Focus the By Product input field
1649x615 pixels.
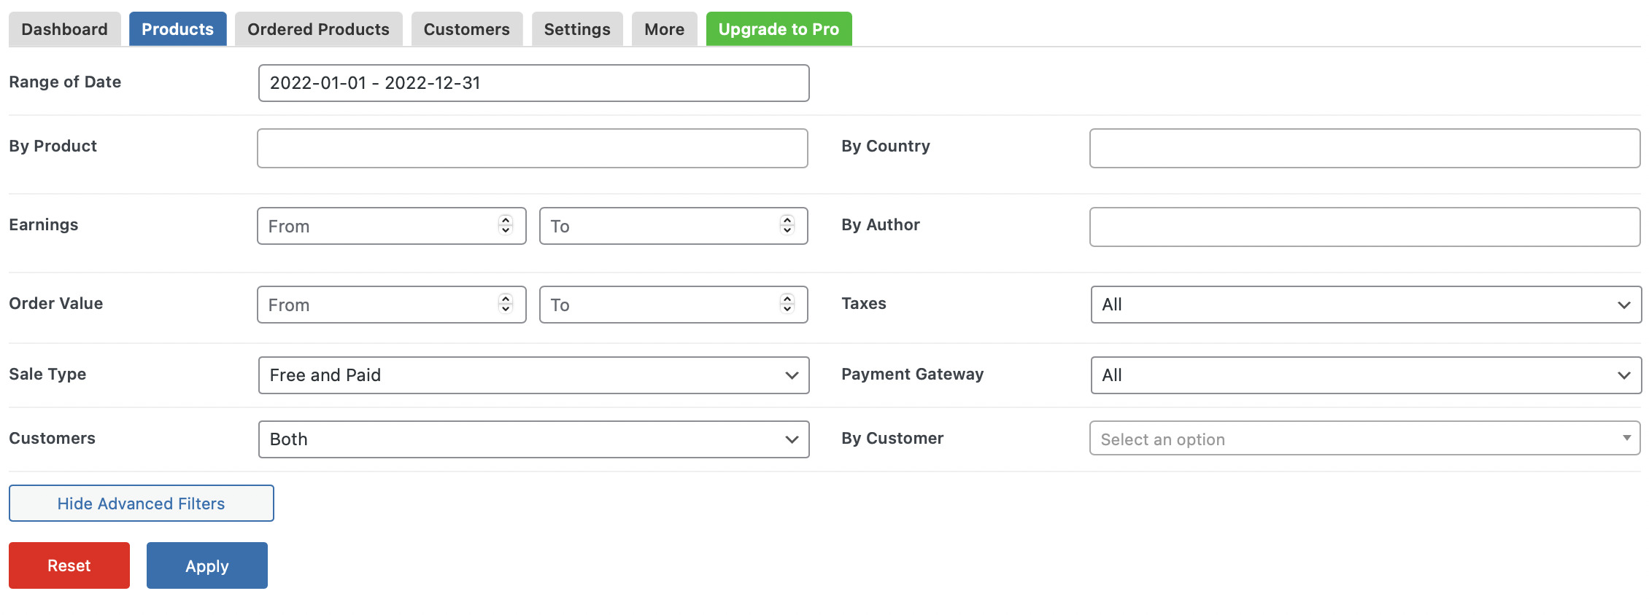(x=533, y=149)
